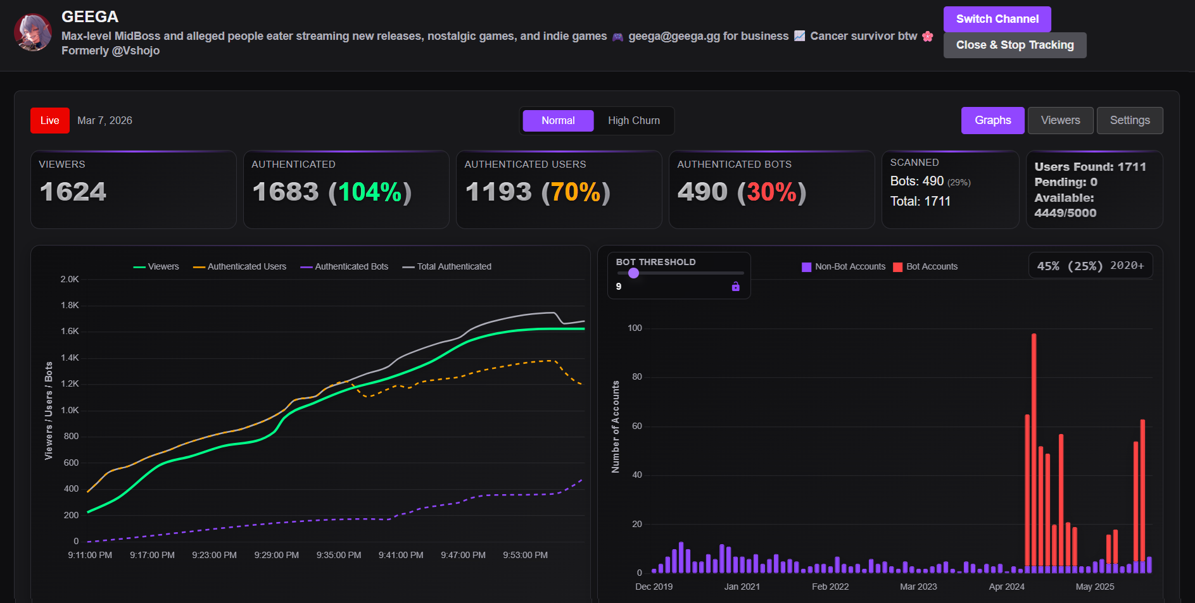
Task: Click the GEEGA channel avatar
Action: [x=33, y=32]
